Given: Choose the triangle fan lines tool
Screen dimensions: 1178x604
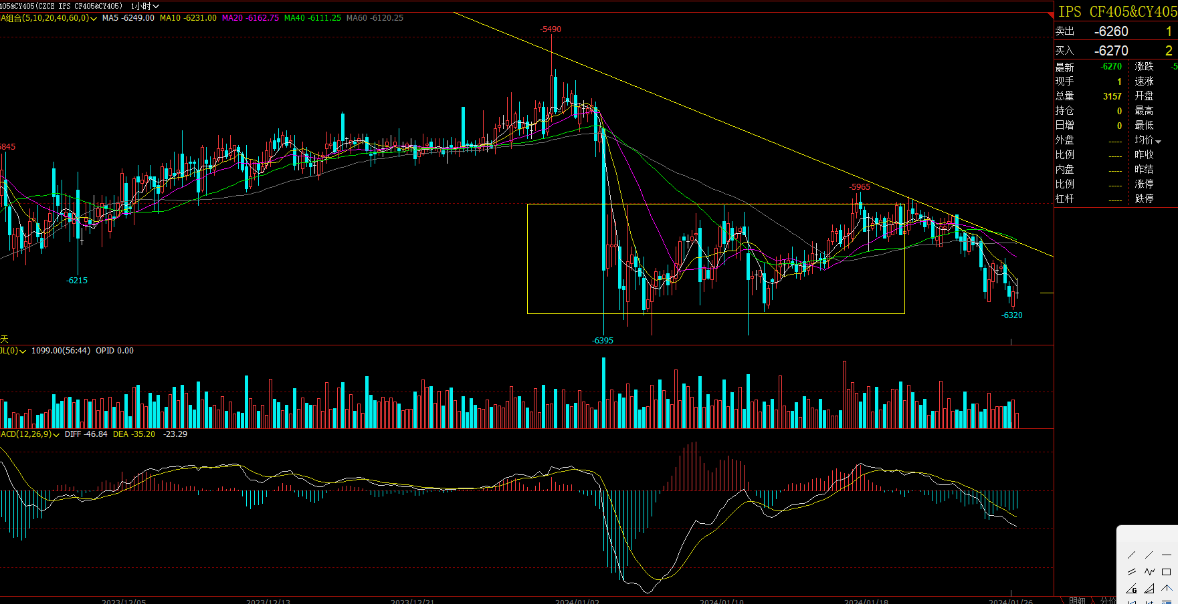Looking at the screenshot, I should coord(1149,589).
